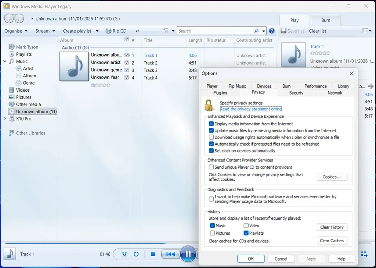This screenshot has width=376, height=268.
Task: Enable Download usage rights automatically
Action: (211, 137)
